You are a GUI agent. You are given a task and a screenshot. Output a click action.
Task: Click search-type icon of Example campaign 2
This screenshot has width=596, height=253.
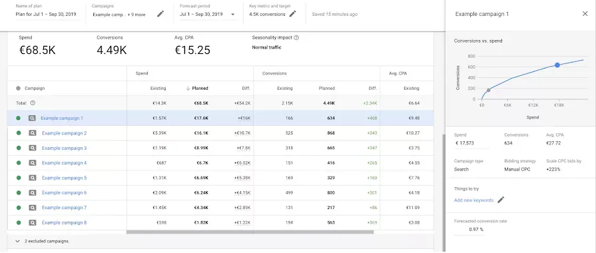point(33,133)
